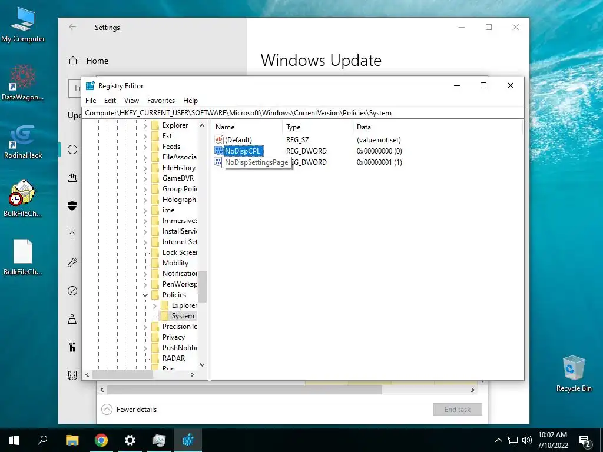This screenshot has width=603, height=452.
Task: Click the registry address path bar
Action: click(303, 112)
